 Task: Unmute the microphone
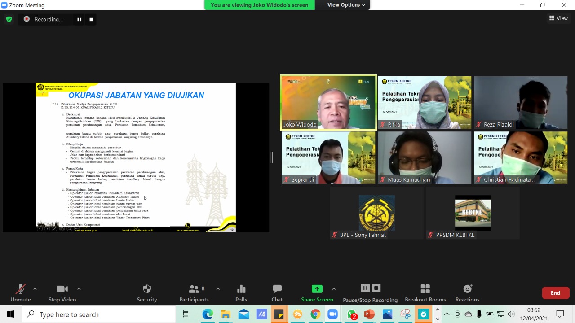21,293
